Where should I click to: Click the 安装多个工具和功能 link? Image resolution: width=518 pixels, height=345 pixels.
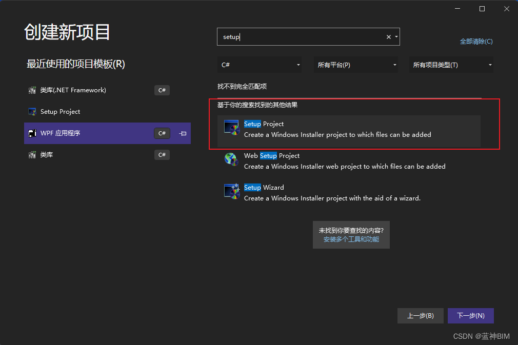(x=351, y=239)
